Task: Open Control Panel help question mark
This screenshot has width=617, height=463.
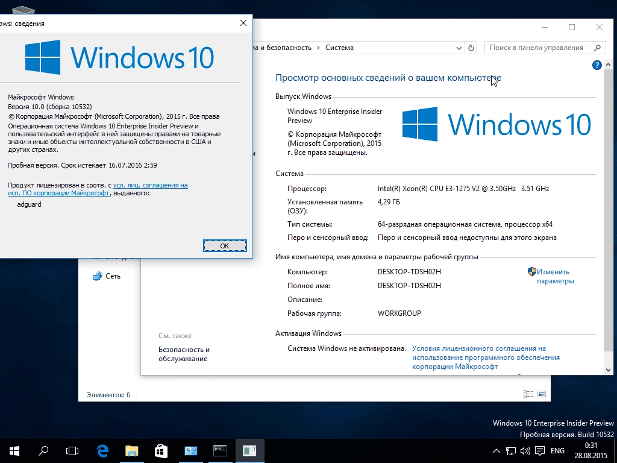Action: pos(597,65)
